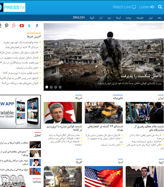Open the Baghdad explosions headline link
The image size is (164, 187).
[x=105, y=128]
